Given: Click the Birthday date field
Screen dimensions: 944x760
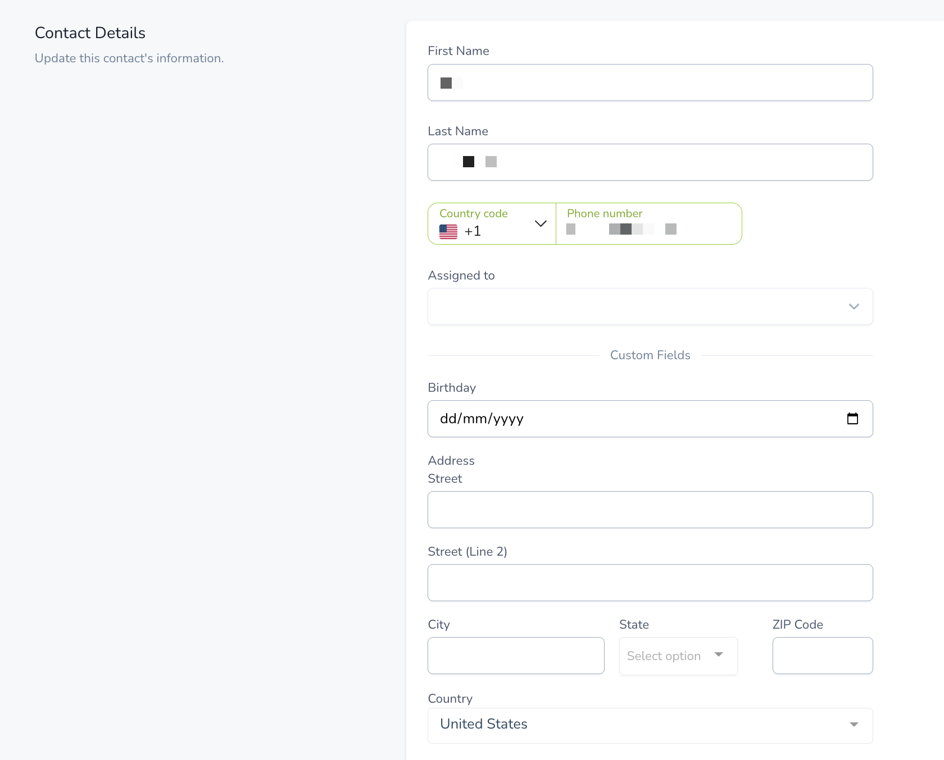Looking at the screenshot, I should tap(650, 419).
